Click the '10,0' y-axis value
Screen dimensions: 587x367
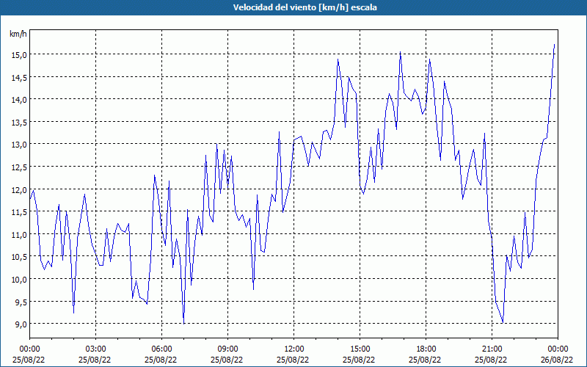click(x=19, y=280)
